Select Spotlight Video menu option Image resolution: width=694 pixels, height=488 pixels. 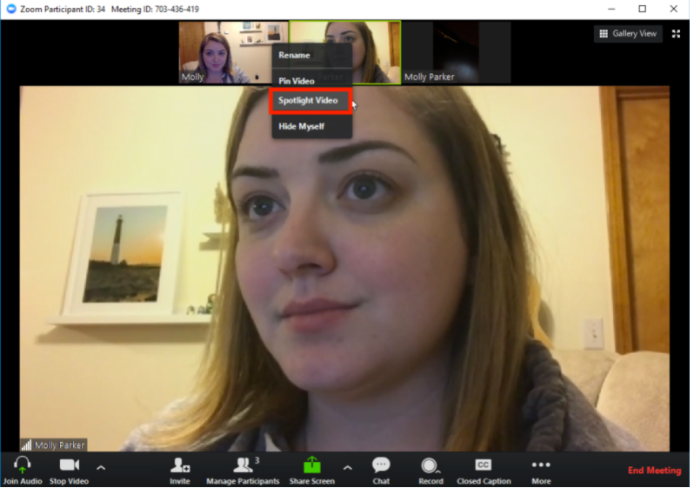point(308,101)
